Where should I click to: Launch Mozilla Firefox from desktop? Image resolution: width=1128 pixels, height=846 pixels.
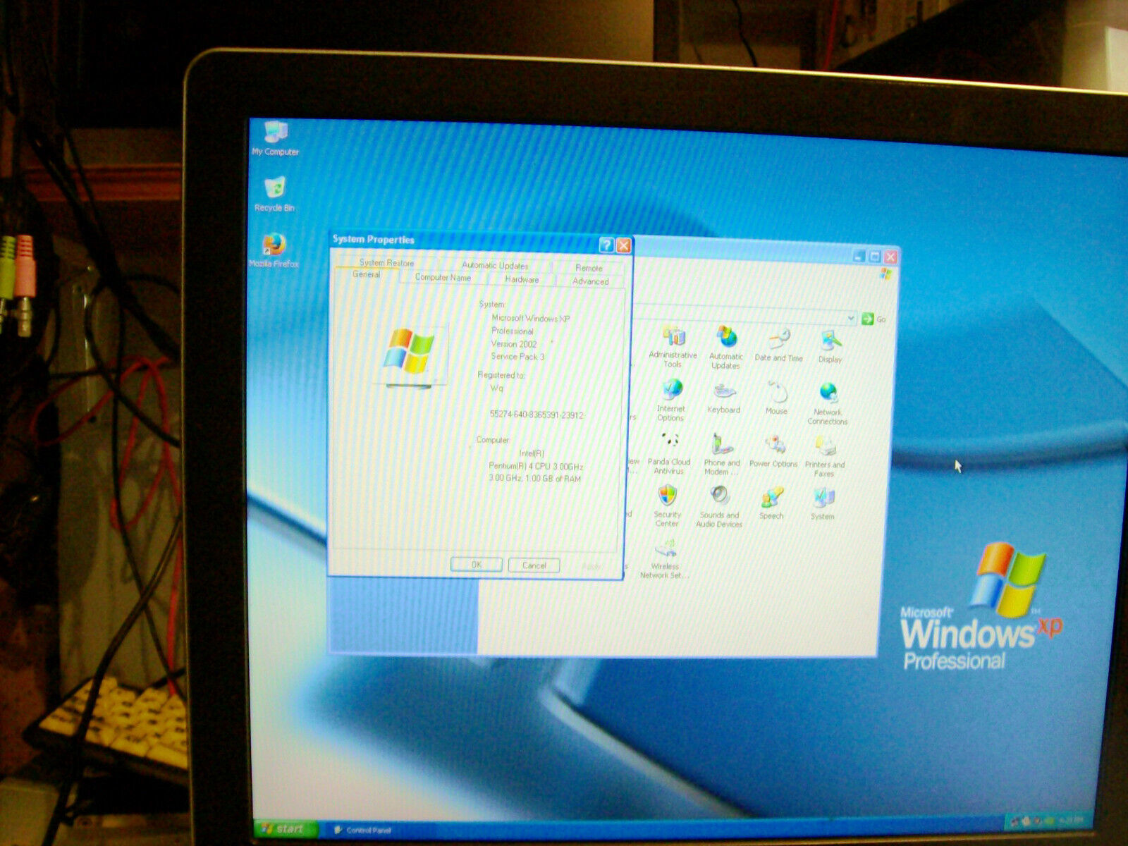pyautogui.click(x=274, y=250)
